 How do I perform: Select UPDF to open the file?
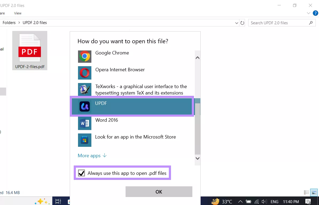click(x=101, y=103)
